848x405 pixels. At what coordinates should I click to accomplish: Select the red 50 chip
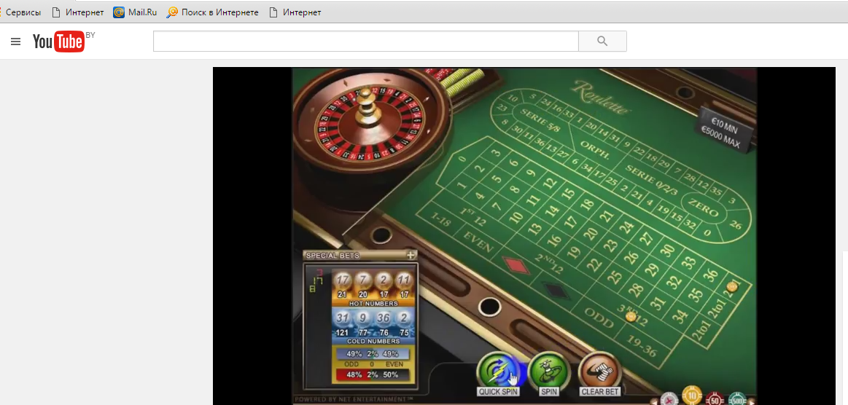point(715,399)
